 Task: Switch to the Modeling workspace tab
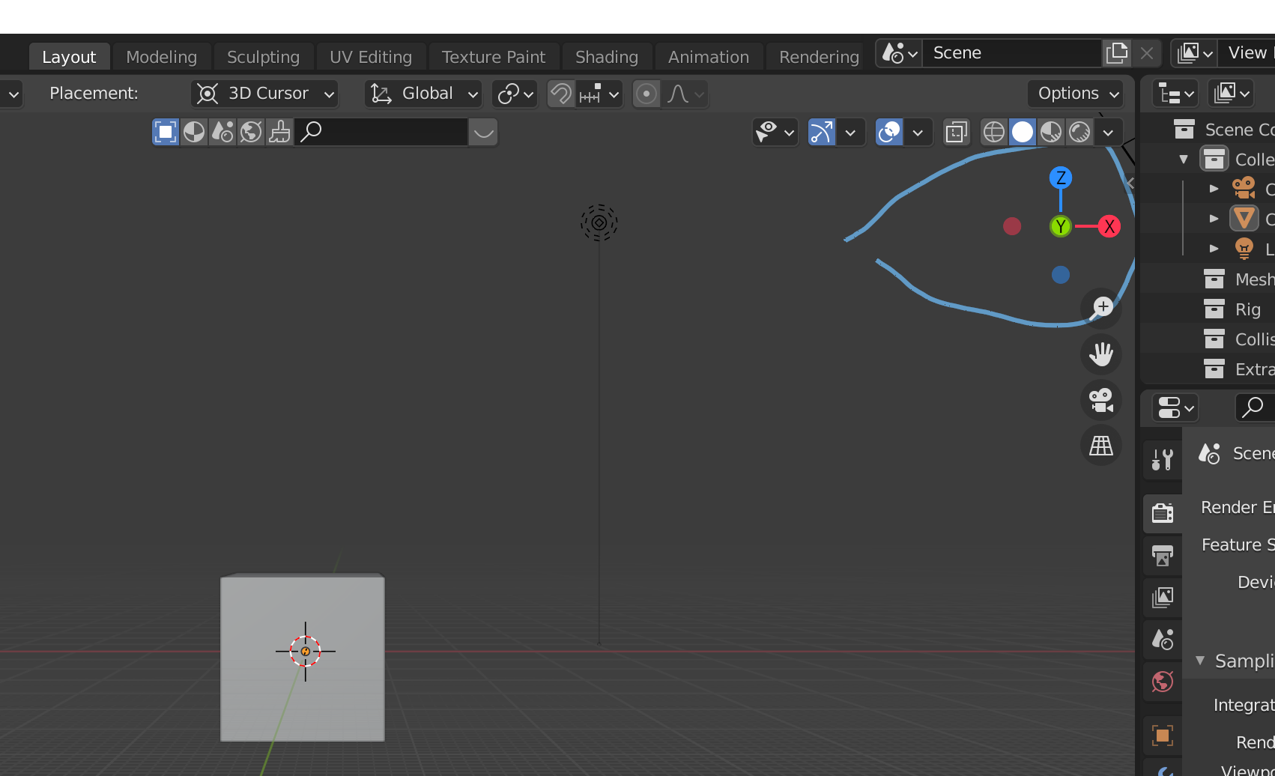(161, 57)
